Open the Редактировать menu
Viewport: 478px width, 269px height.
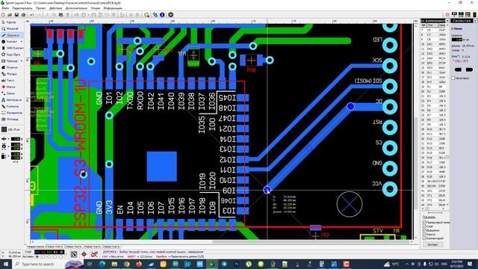click(22, 8)
